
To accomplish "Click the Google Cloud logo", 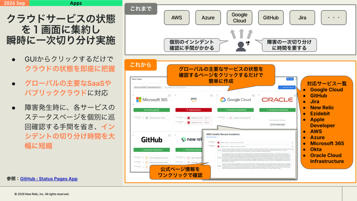I will tap(235, 100).
